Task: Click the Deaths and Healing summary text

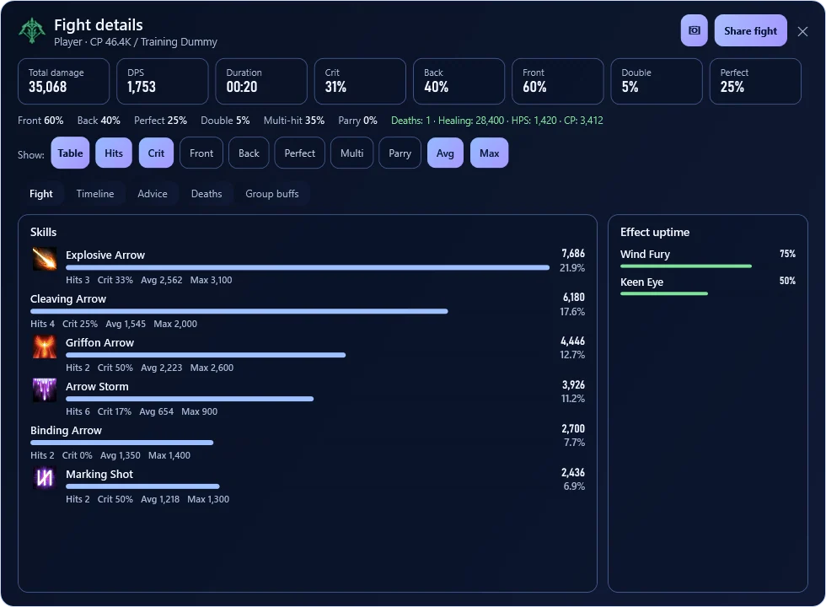Action: pyautogui.click(x=496, y=121)
